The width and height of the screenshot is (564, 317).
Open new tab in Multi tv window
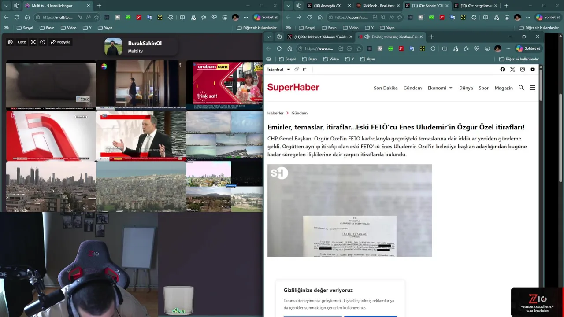pos(99,6)
